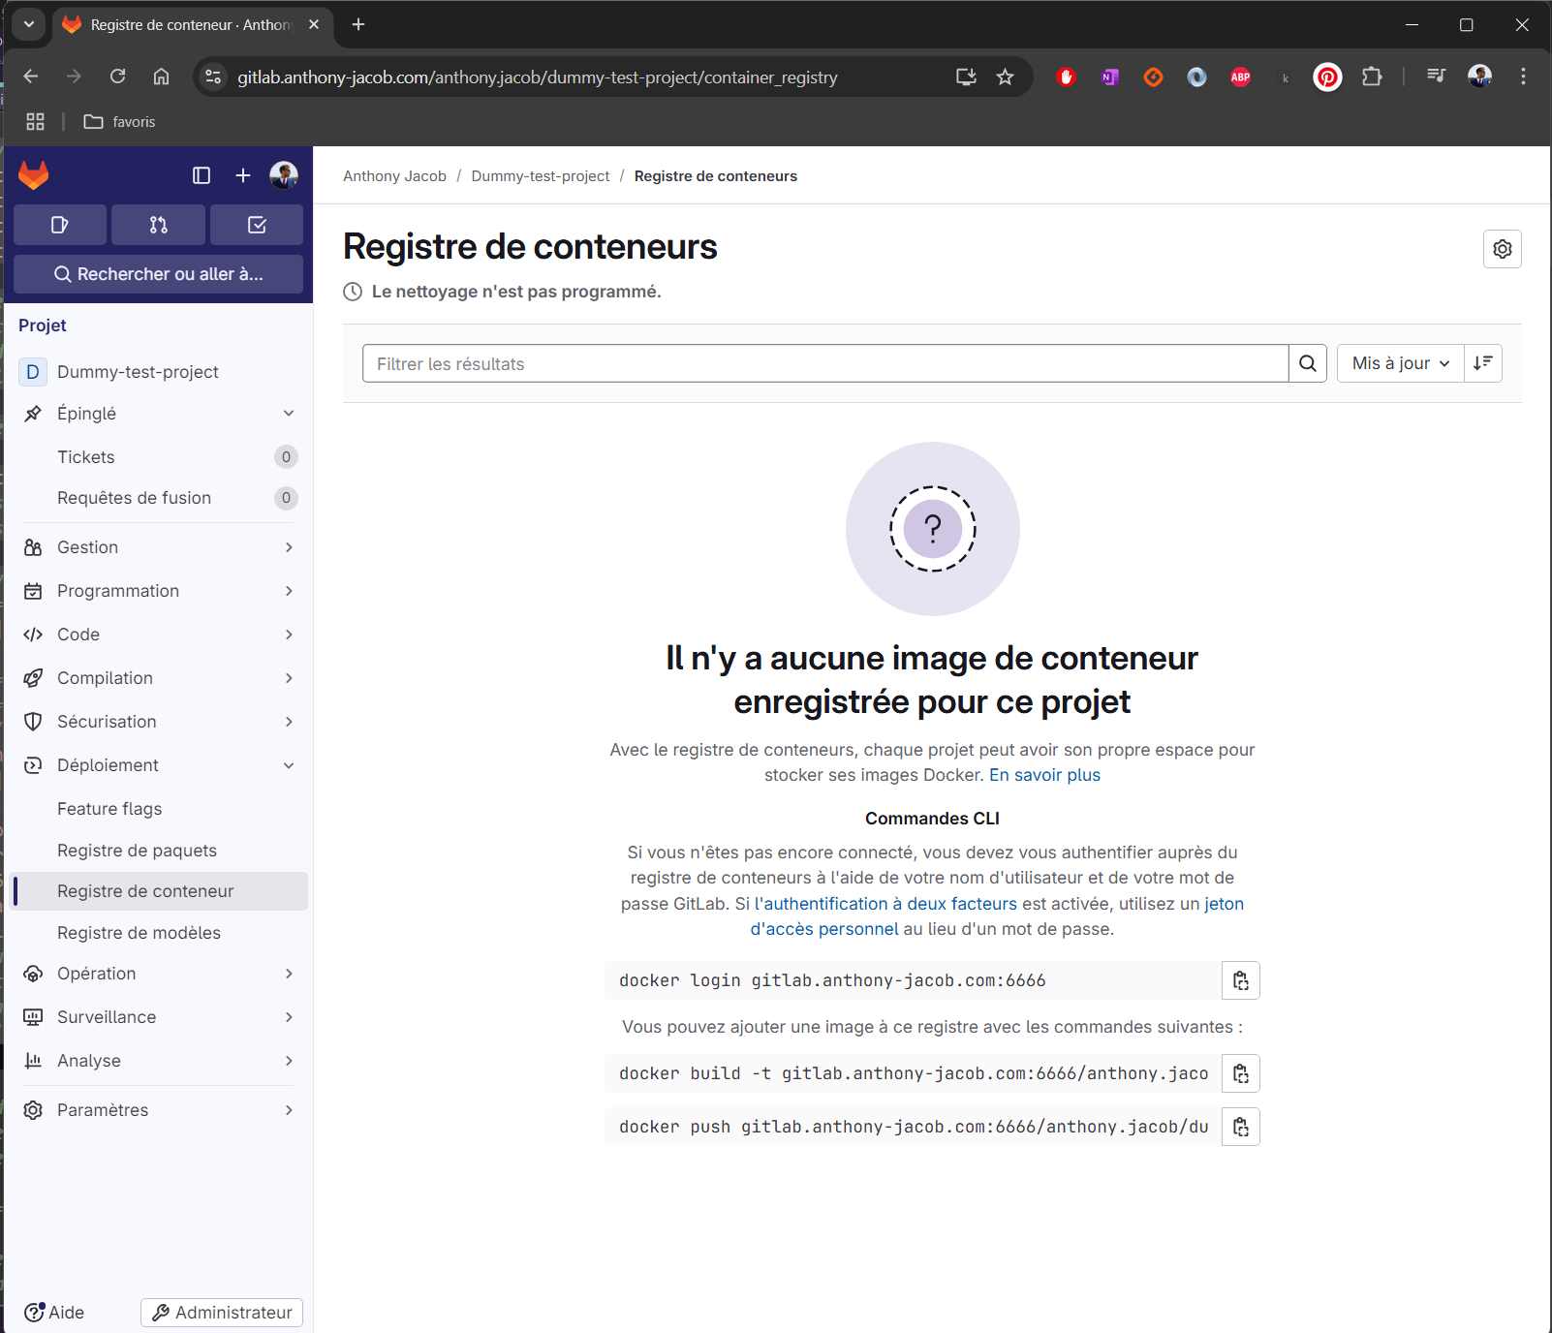Open Chrome three-dot menu
Screen dimensions: 1552x1333
(1523, 77)
